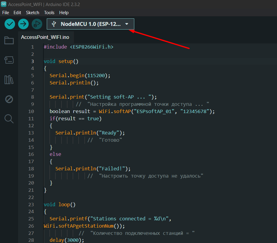Open the Search magnifier in sidebar
This screenshot has width=277, height=243.
[9, 119]
